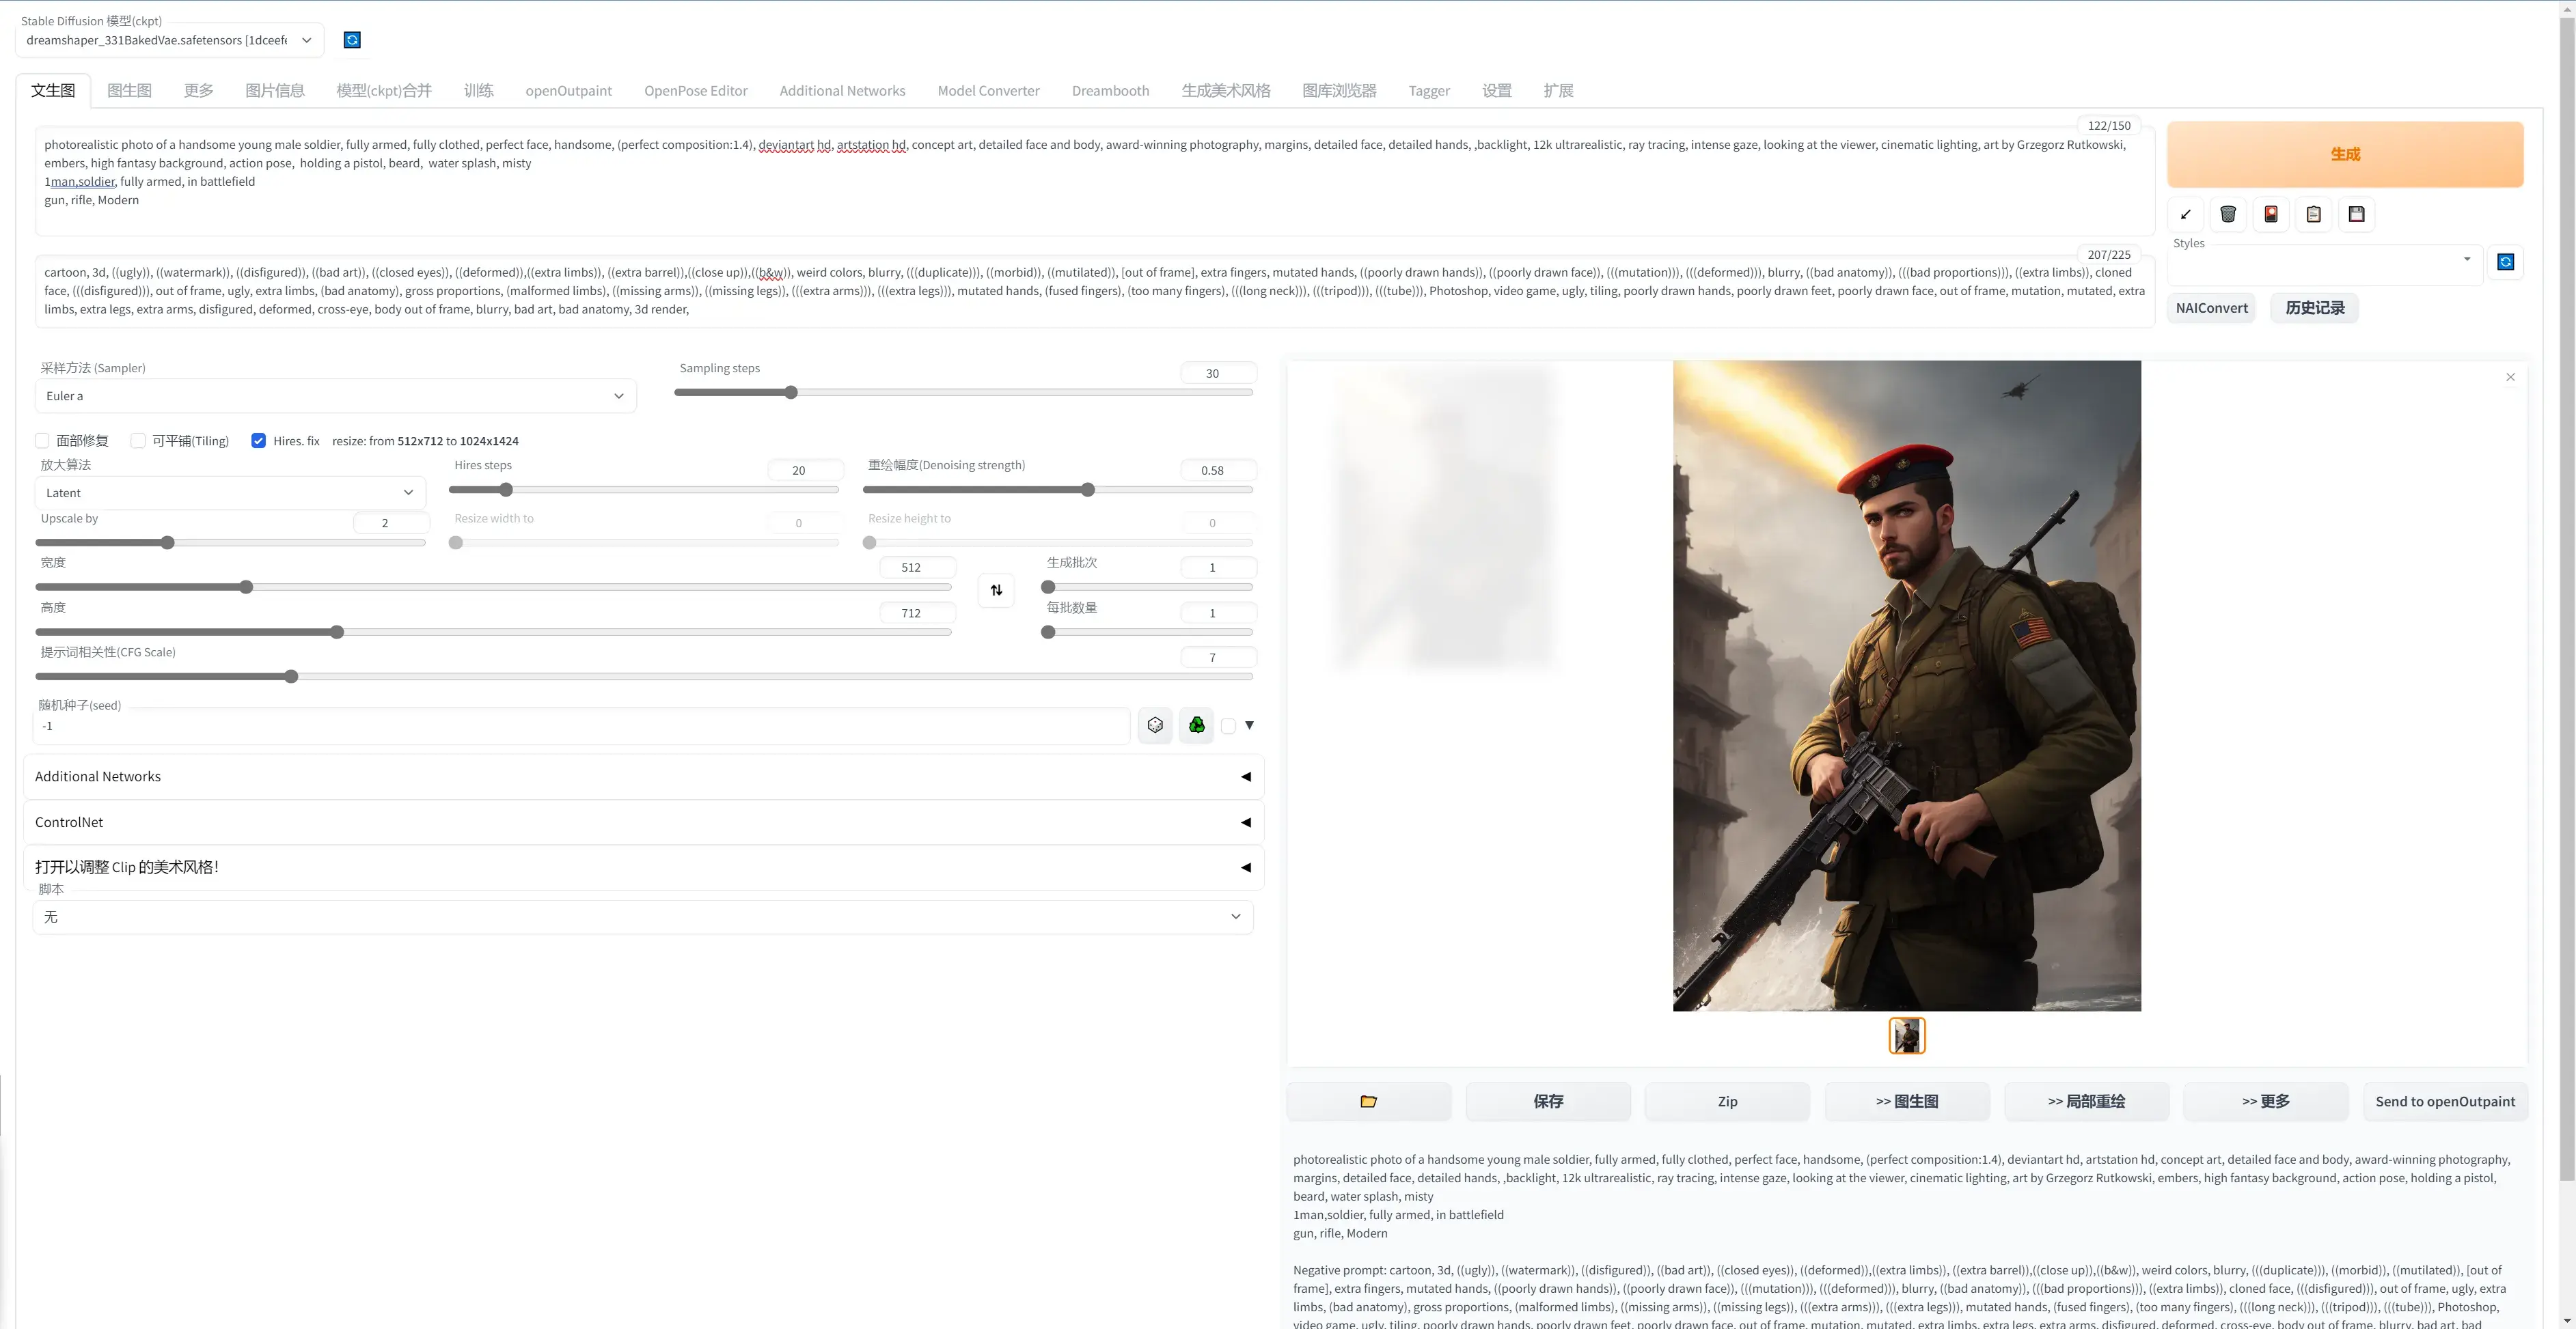This screenshot has width=2576, height=1329.
Task: Switch to the Tagger tab
Action: coord(1428,91)
